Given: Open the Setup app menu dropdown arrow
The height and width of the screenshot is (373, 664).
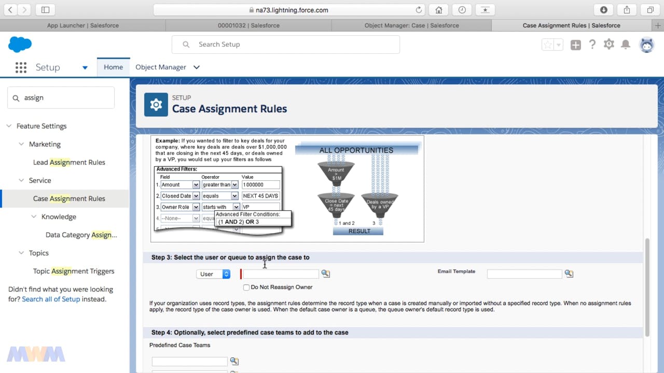Looking at the screenshot, I should tap(85, 67).
